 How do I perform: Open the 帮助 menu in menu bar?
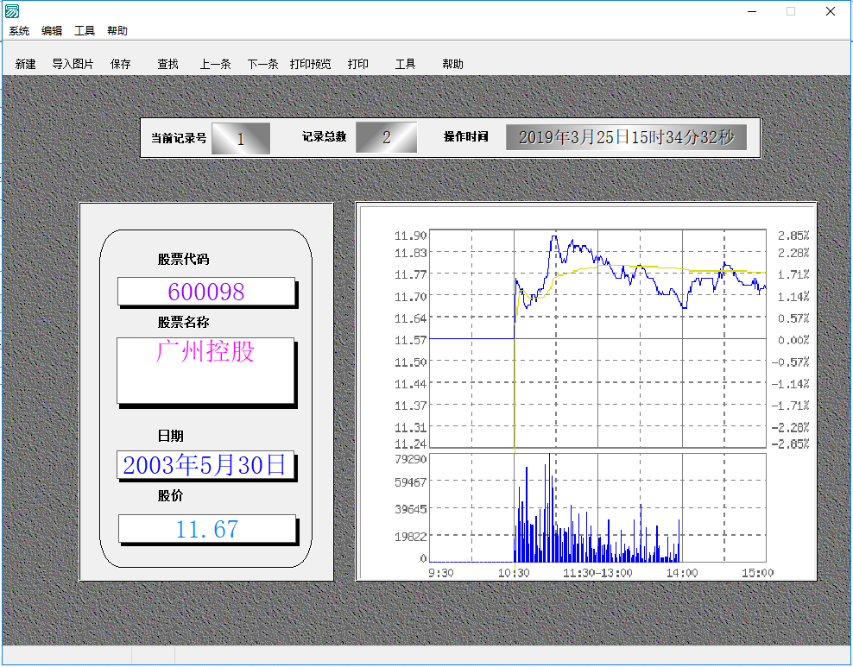click(117, 31)
